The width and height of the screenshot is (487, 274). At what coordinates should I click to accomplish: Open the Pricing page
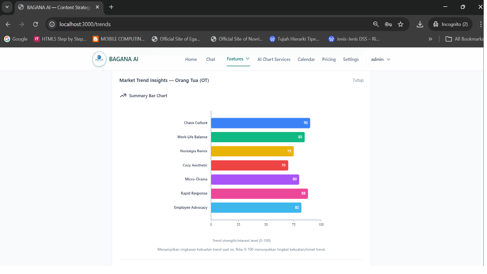[x=329, y=59]
